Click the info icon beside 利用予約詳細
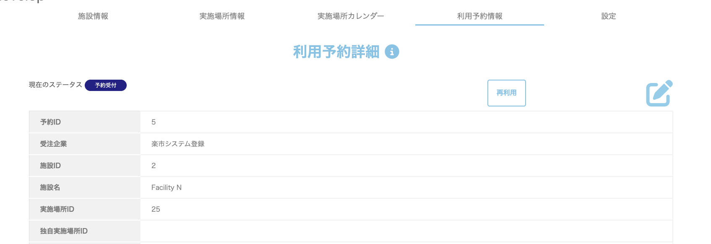 click(x=392, y=52)
